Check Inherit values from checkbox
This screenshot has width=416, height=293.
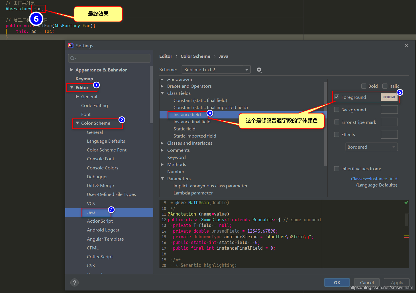coord(337,169)
